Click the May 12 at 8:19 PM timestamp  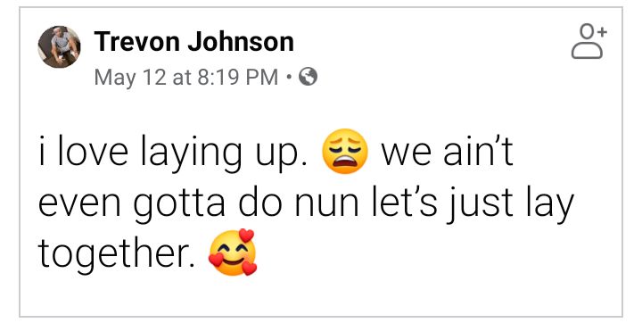tap(186, 77)
